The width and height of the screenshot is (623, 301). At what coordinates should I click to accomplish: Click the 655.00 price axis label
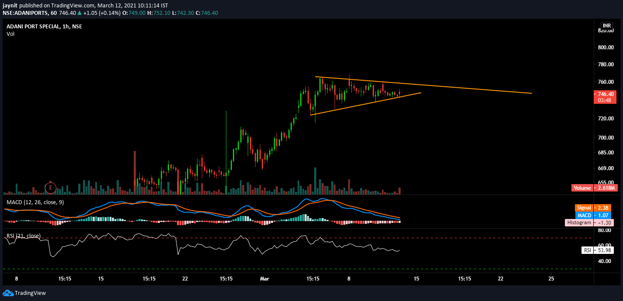pyautogui.click(x=606, y=182)
